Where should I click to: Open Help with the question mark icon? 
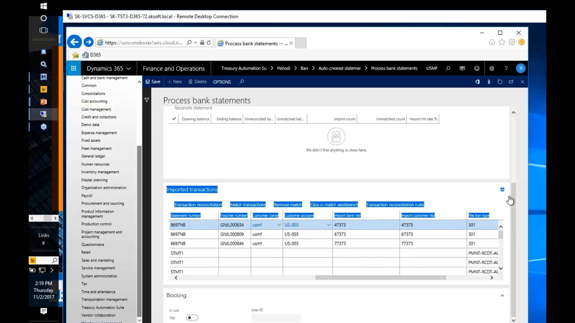506,68
